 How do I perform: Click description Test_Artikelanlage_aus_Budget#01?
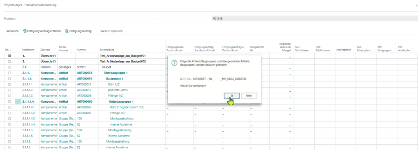122,56
